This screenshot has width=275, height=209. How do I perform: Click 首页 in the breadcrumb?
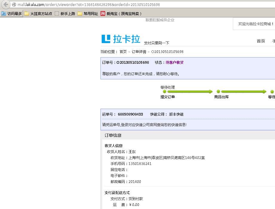click(123, 52)
